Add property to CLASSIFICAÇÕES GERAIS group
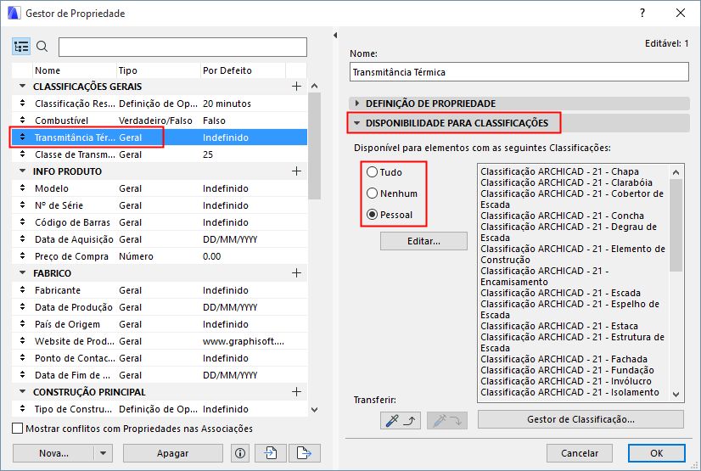 pos(296,87)
